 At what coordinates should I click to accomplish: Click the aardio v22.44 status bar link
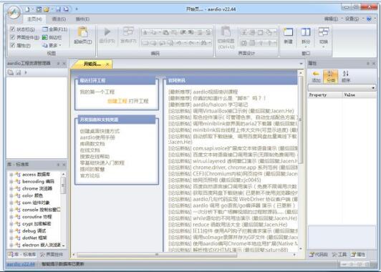(x=21, y=264)
